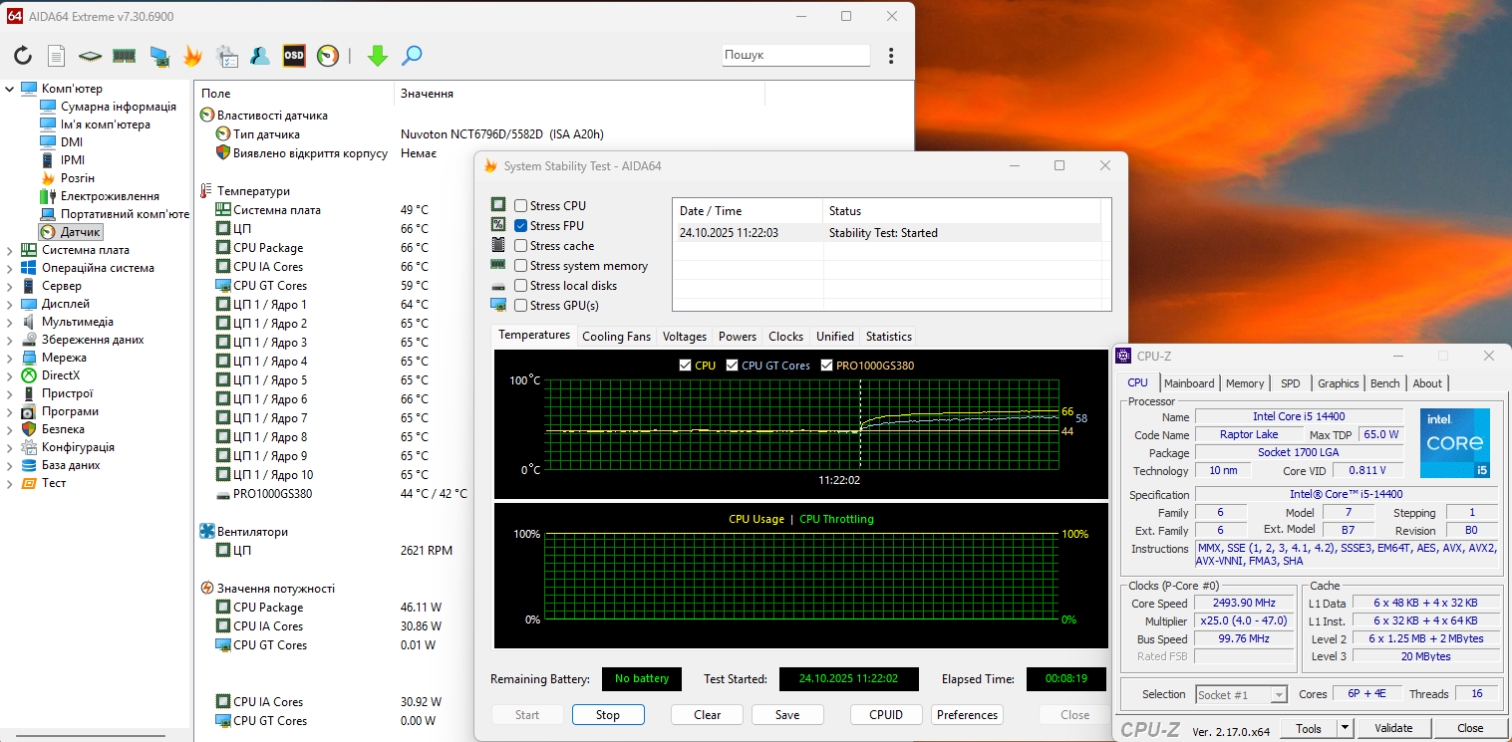Switch to the Cooling Fans tab
The height and width of the screenshot is (742, 1512).
(616, 337)
